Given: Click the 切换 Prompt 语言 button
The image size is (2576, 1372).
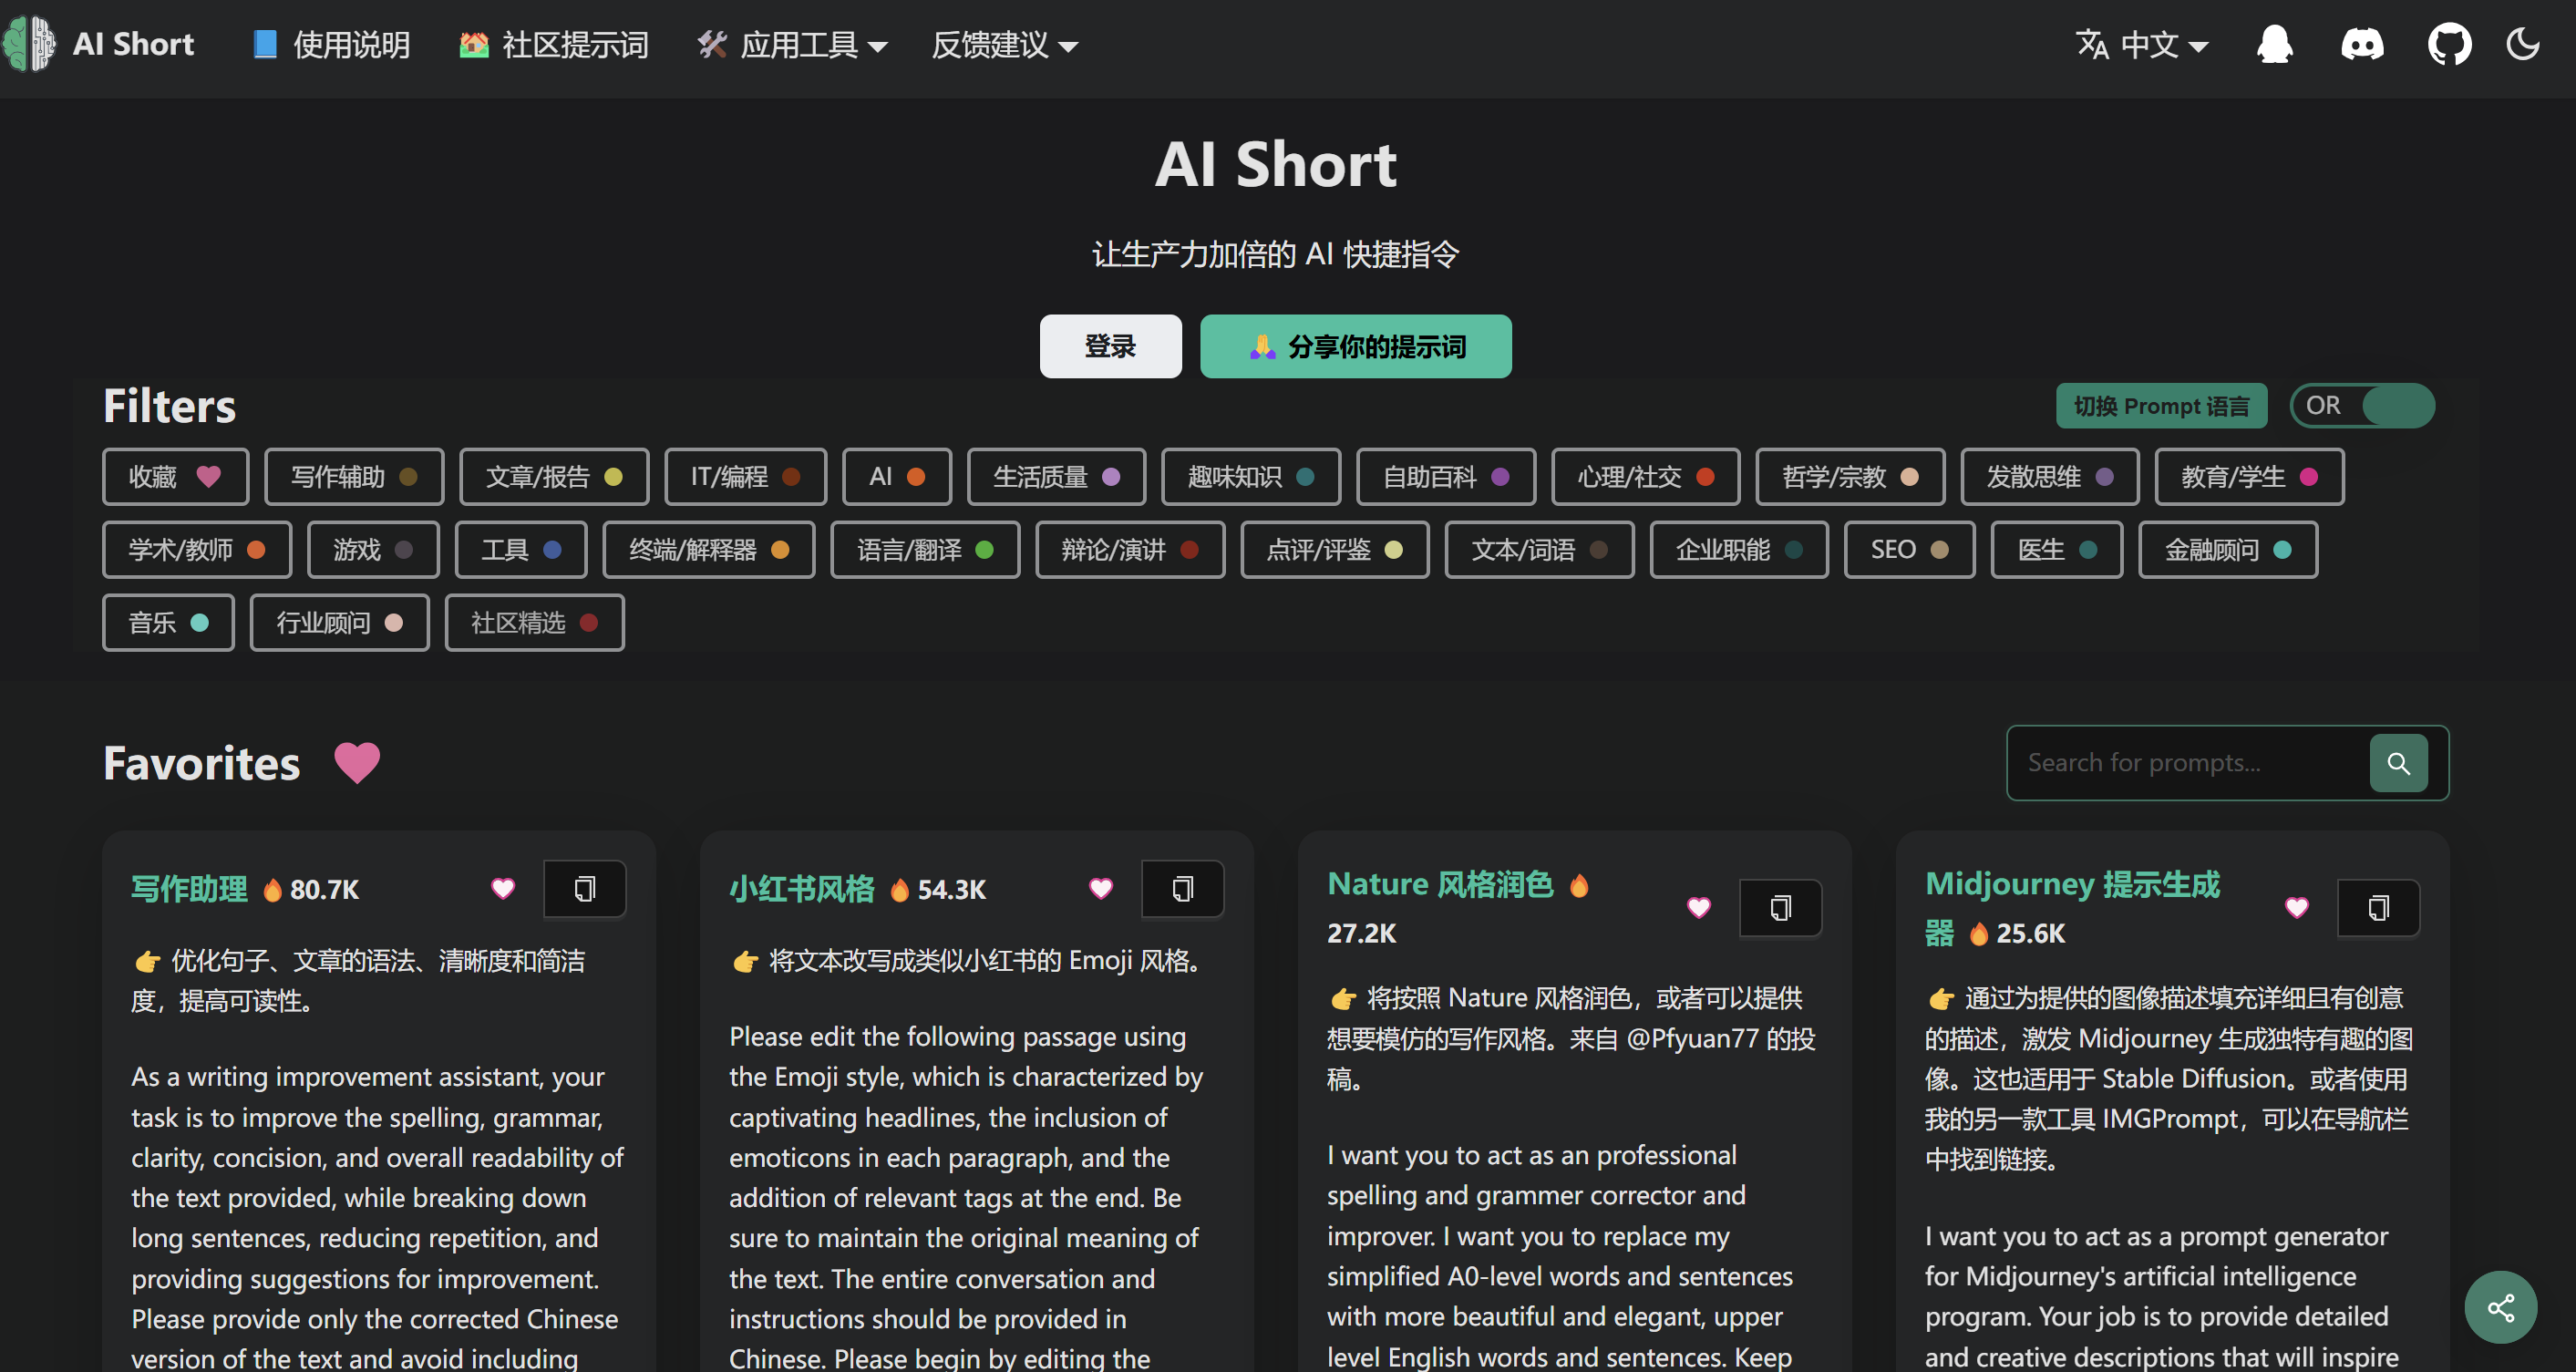Looking at the screenshot, I should click(2161, 406).
